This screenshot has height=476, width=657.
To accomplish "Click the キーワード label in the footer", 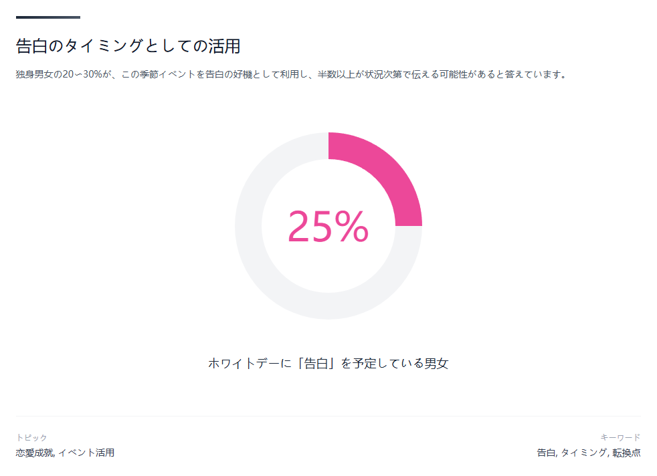I will coord(620,437).
